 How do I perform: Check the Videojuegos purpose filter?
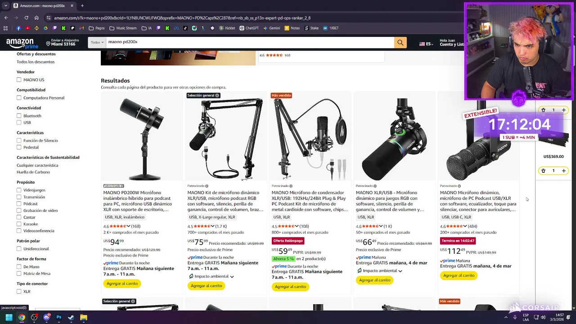[x=19, y=190]
